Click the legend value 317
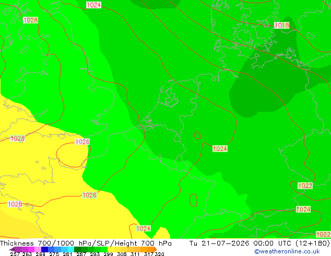This screenshot has width=331, height=256. tap(149, 254)
